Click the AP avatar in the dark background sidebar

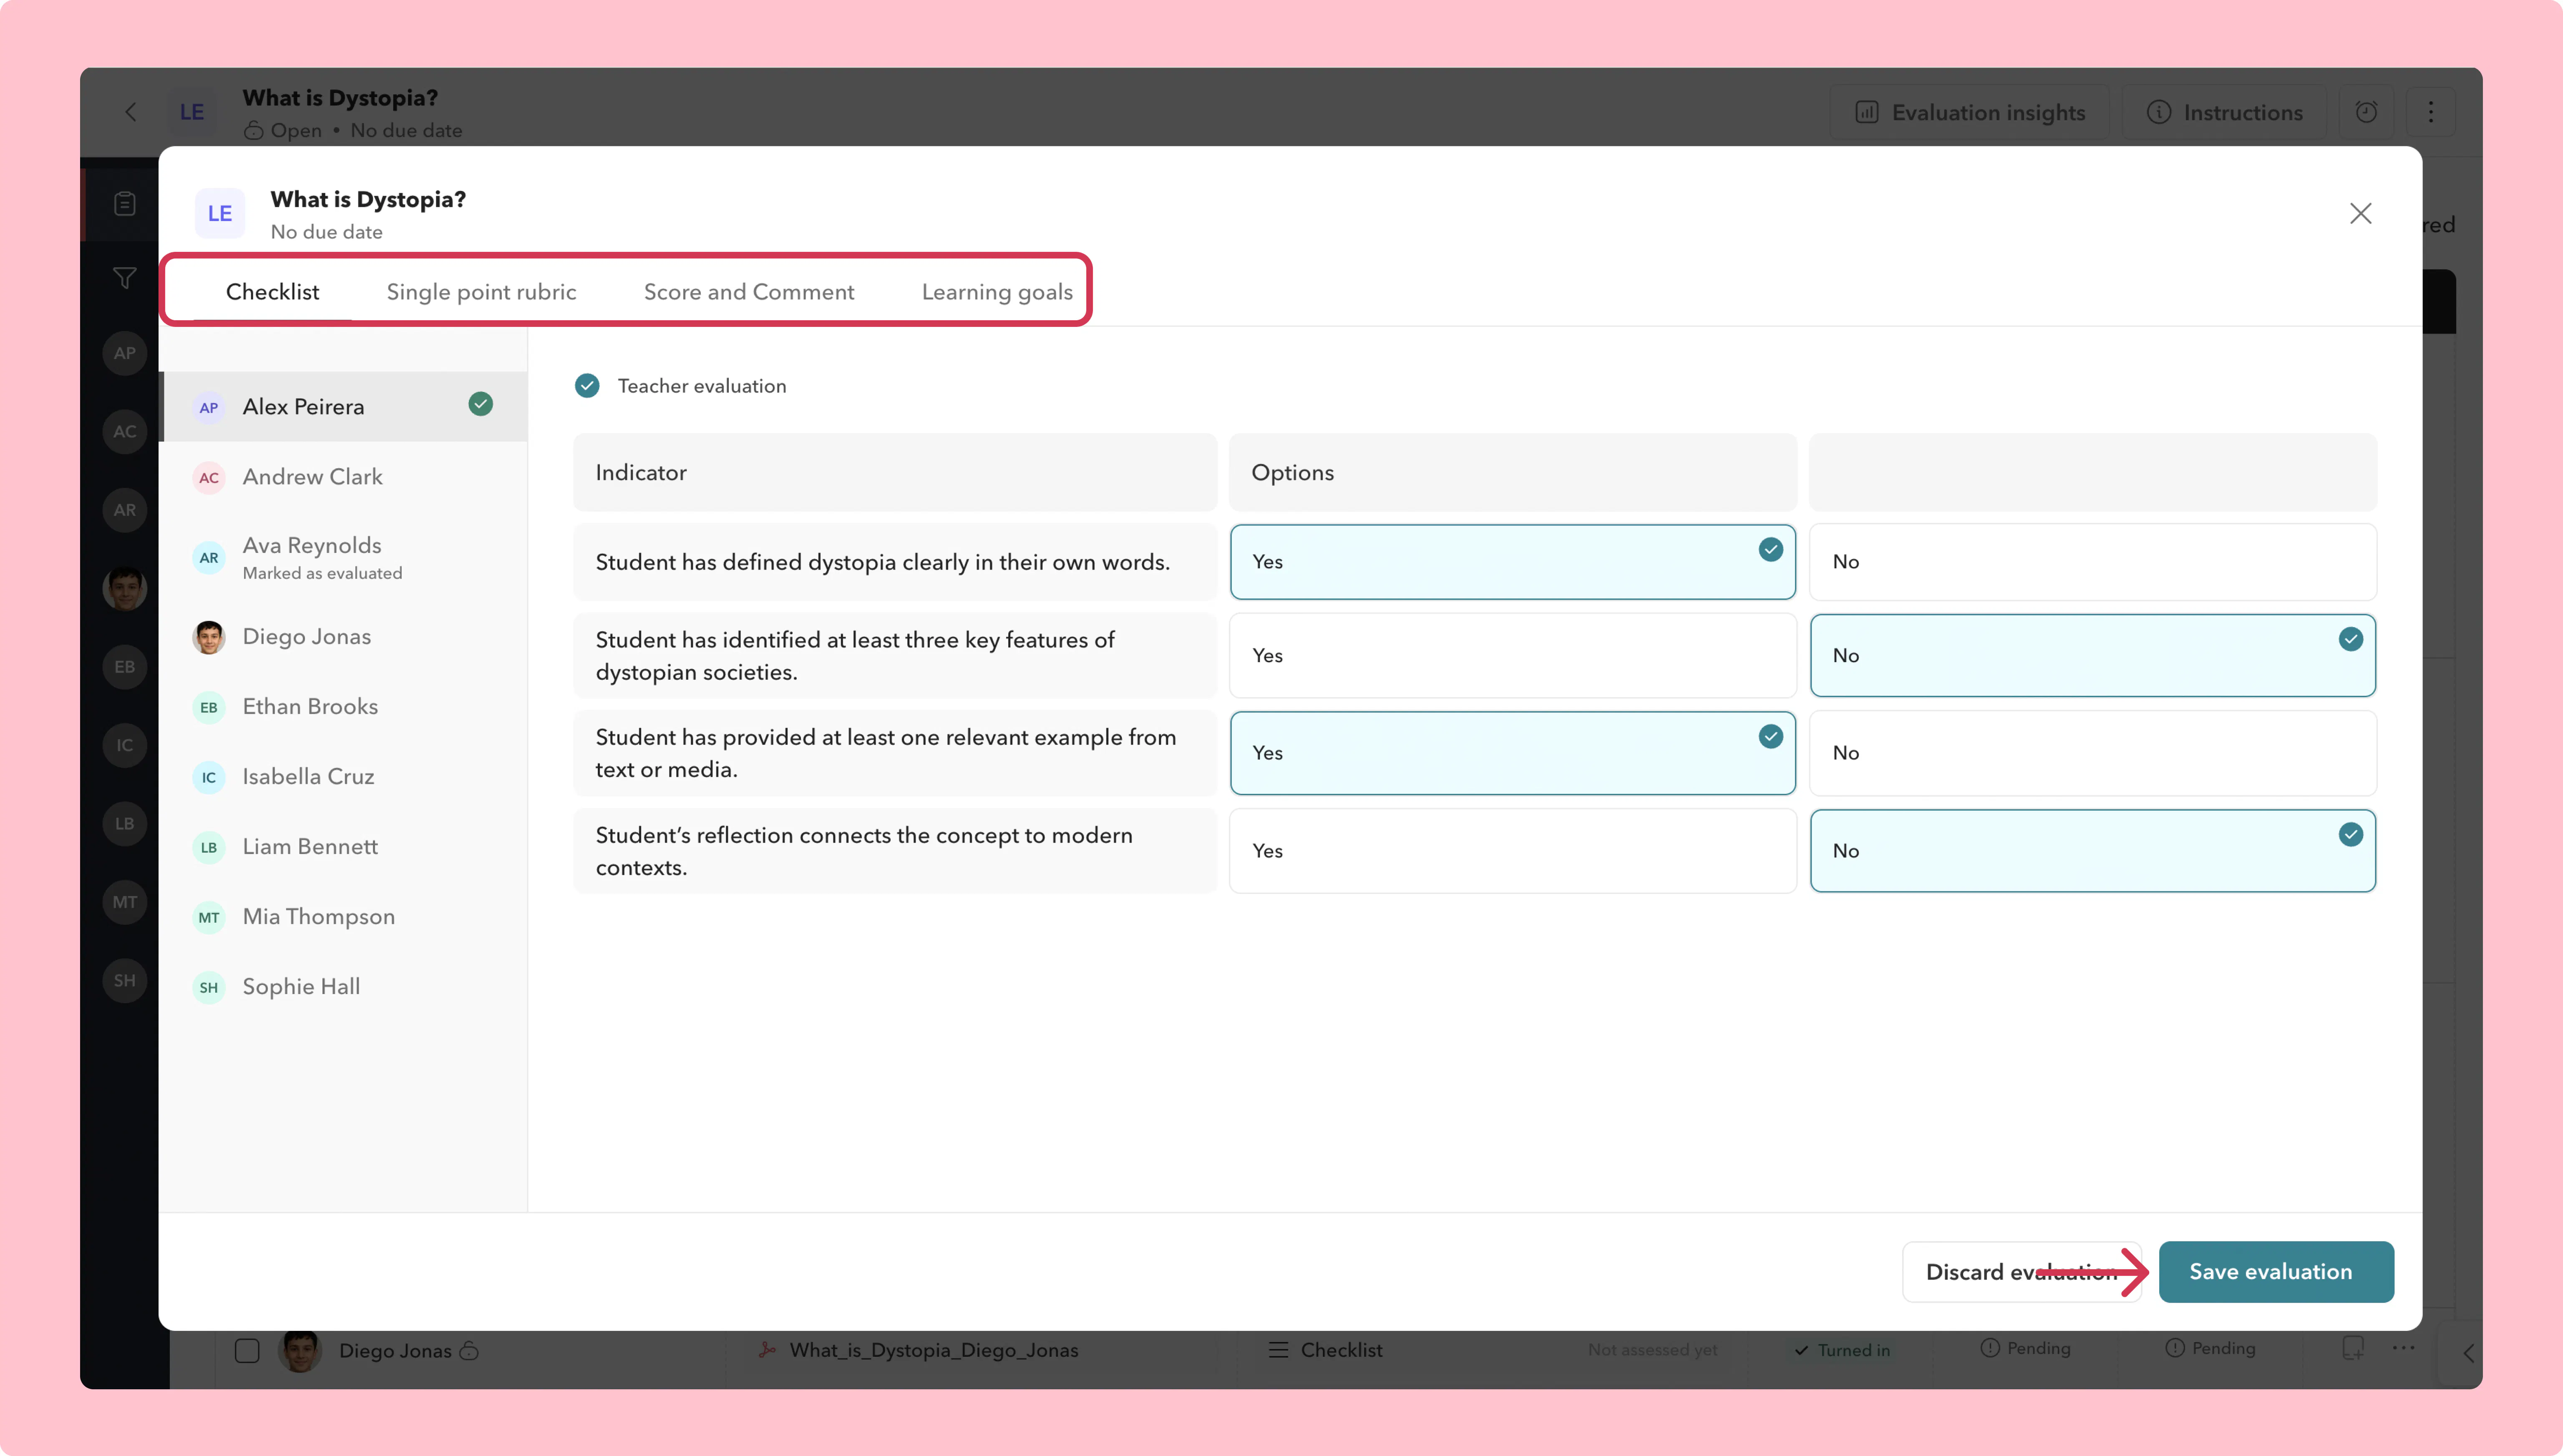point(125,353)
